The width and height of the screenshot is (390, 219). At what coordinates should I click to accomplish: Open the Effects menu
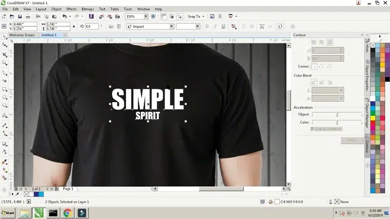point(71,9)
